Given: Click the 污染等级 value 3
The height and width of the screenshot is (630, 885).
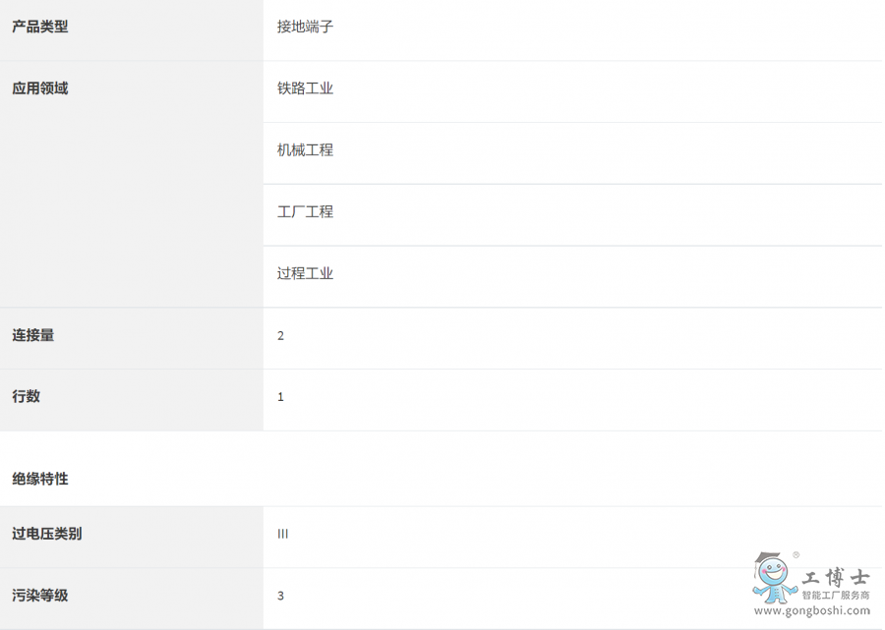Looking at the screenshot, I should click(280, 597).
